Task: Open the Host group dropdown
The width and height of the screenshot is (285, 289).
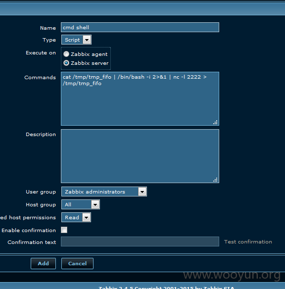Action: (x=81, y=204)
